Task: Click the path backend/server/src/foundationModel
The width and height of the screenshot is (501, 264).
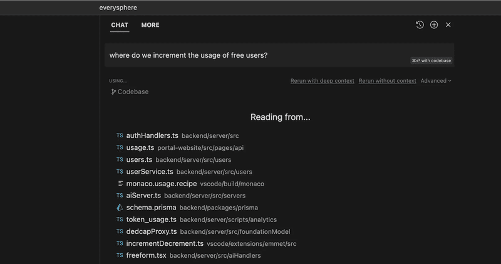Action: (x=235, y=231)
